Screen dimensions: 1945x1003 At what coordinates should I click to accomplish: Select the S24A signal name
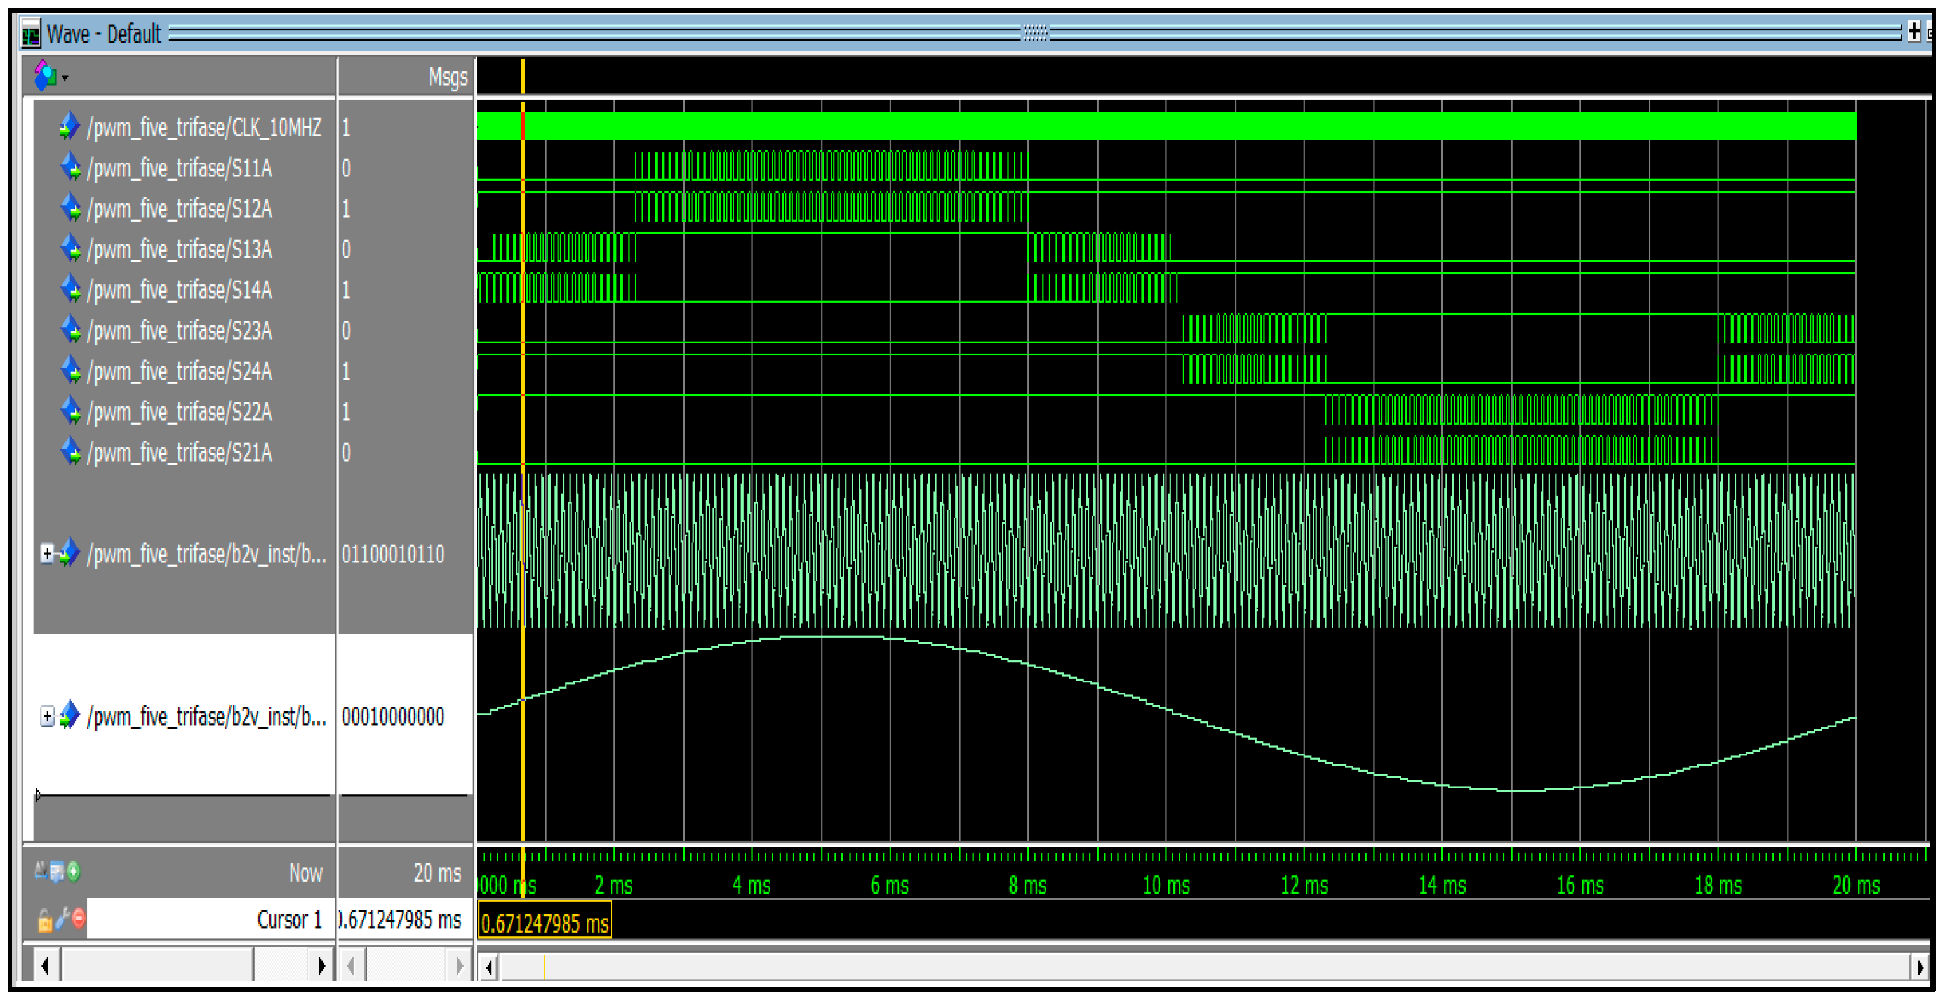(x=180, y=371)
